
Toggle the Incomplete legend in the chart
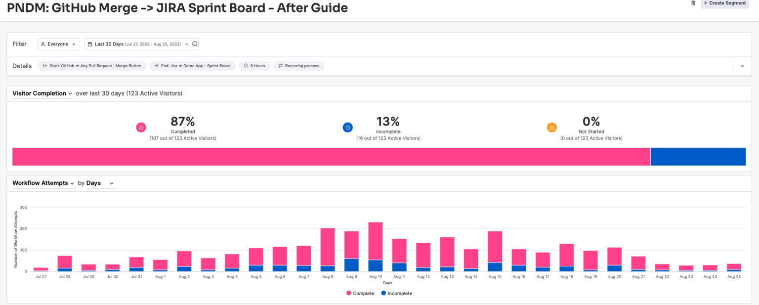pos(397,293)
